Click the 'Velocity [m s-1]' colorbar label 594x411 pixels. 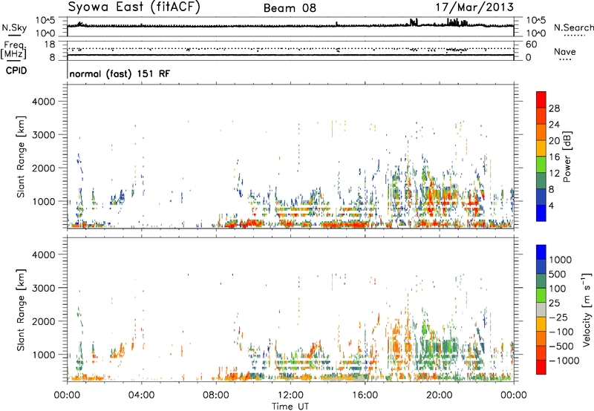[x=587, y=309]
